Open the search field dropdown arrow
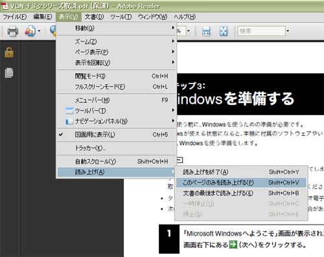The height and width of the screenshot is (257, 324). click(288, 31)
